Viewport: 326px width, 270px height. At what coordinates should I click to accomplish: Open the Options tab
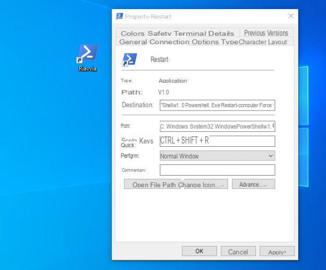click(205, 42)
